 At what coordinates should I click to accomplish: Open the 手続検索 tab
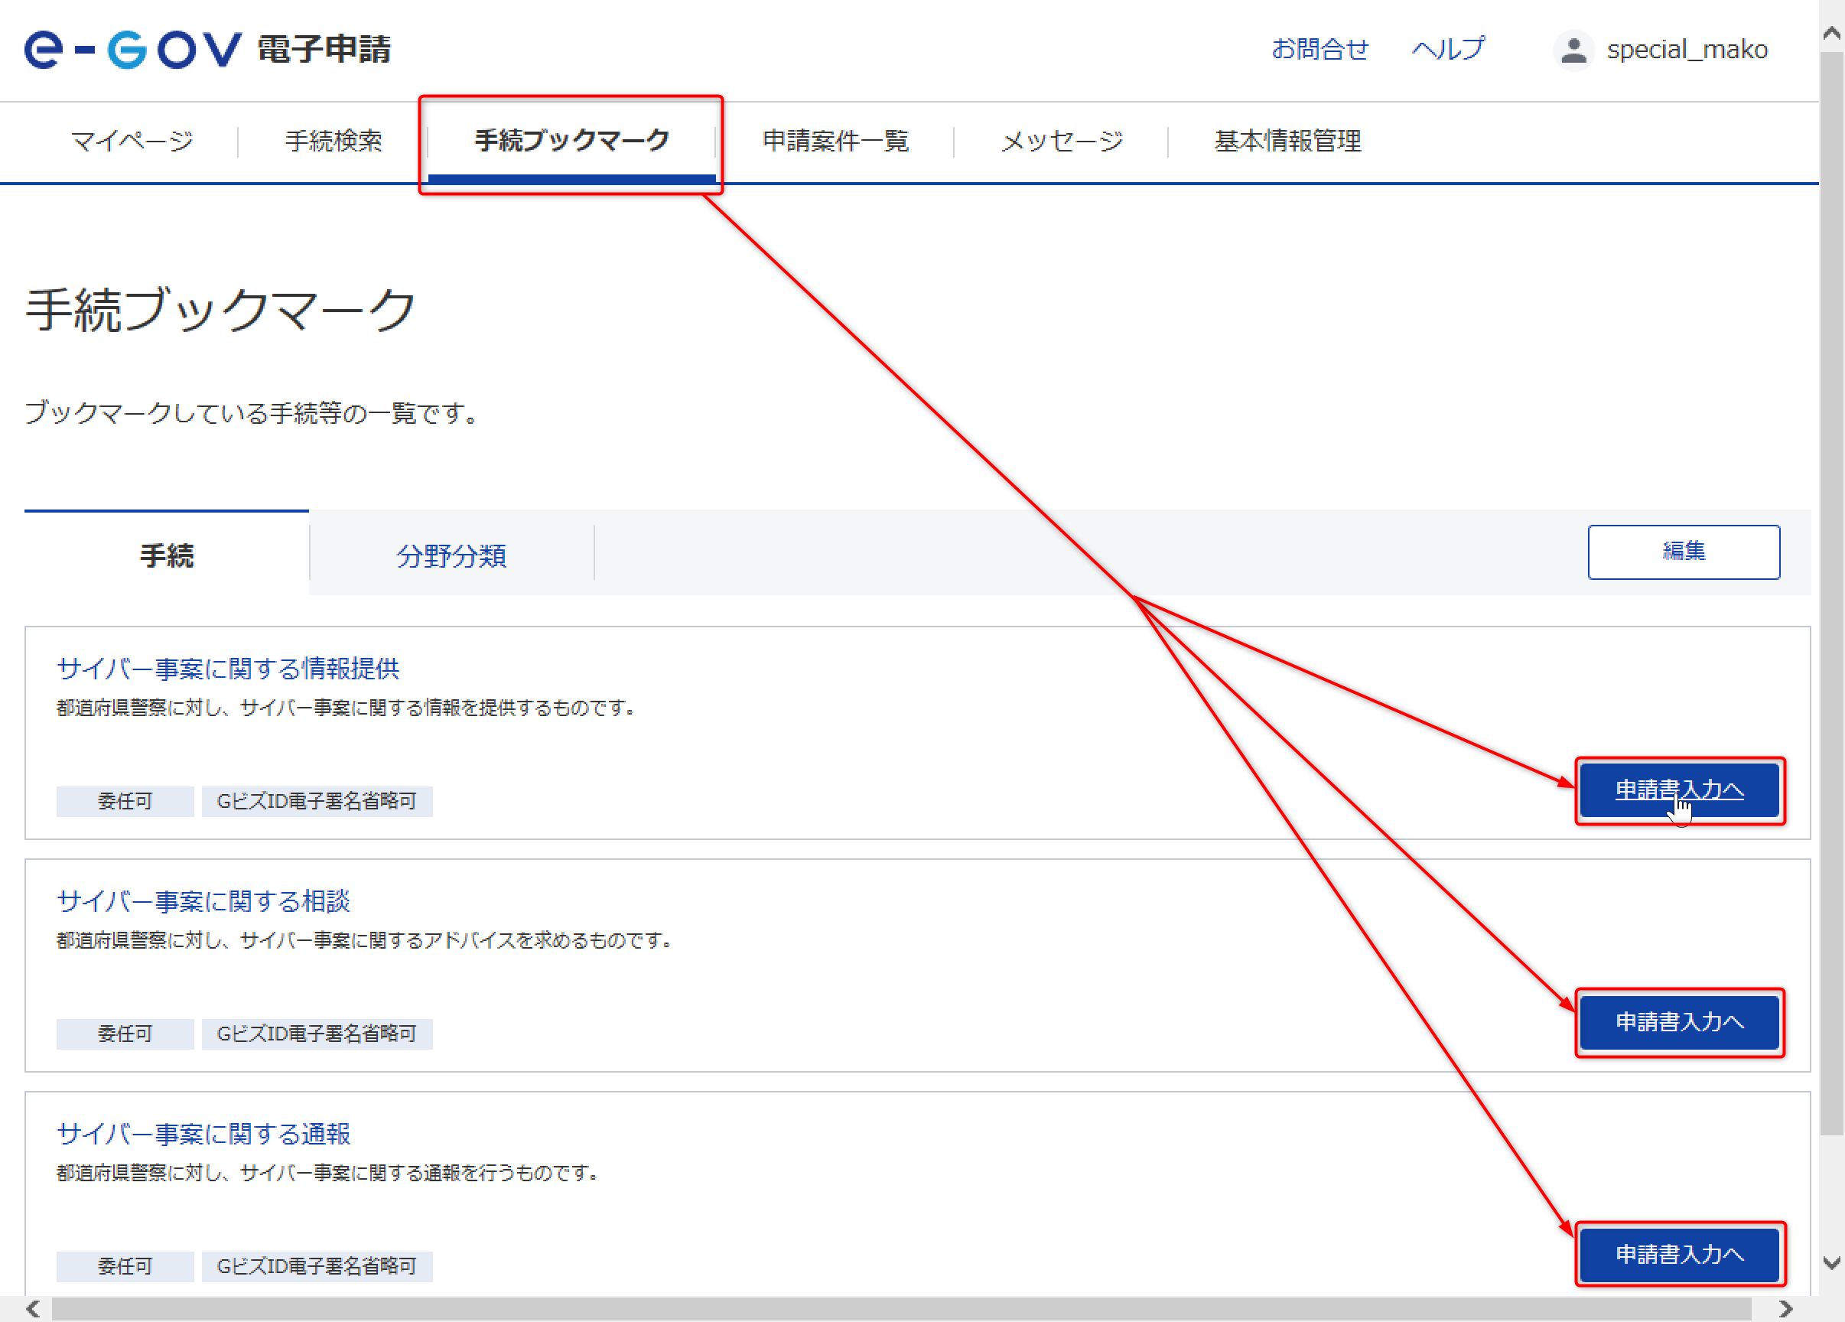(333, 141)
